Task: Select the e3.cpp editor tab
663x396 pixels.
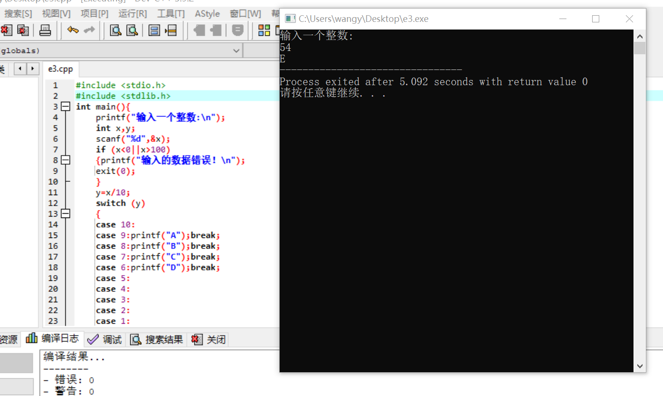Action: coord(60,69)
